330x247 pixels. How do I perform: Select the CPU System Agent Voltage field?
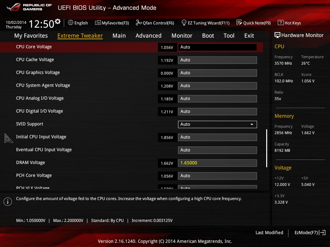pyautogui.click(x=218, y=86)
